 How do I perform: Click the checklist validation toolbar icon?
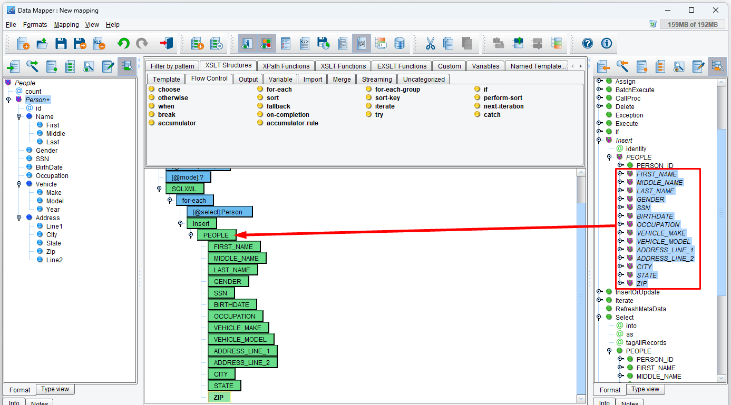285,43
